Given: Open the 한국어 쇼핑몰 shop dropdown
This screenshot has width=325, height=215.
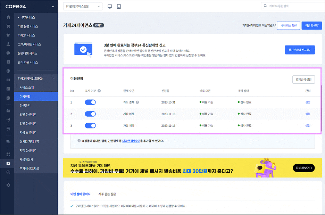Looking at the screenshot, I should pos(83,7).
